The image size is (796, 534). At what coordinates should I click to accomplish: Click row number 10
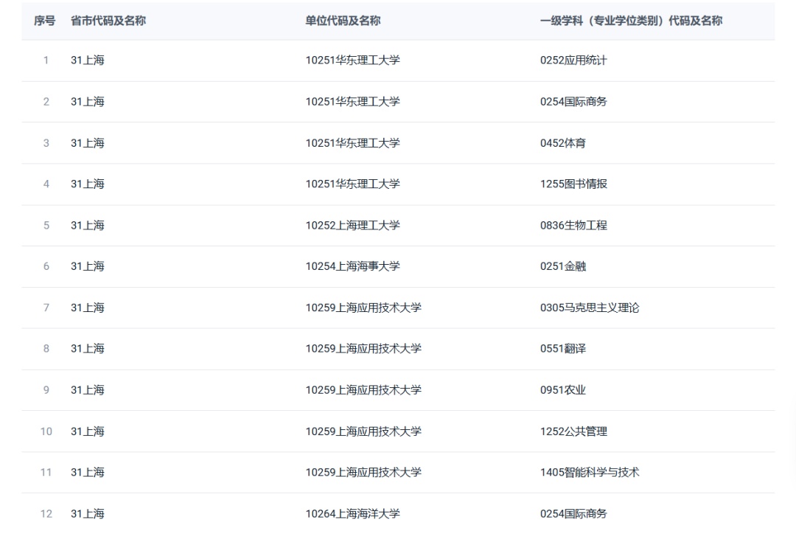tap(46, 431)
